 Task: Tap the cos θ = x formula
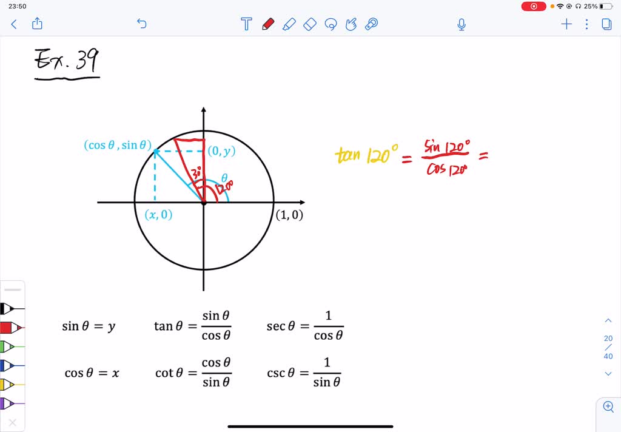(92, 373)
